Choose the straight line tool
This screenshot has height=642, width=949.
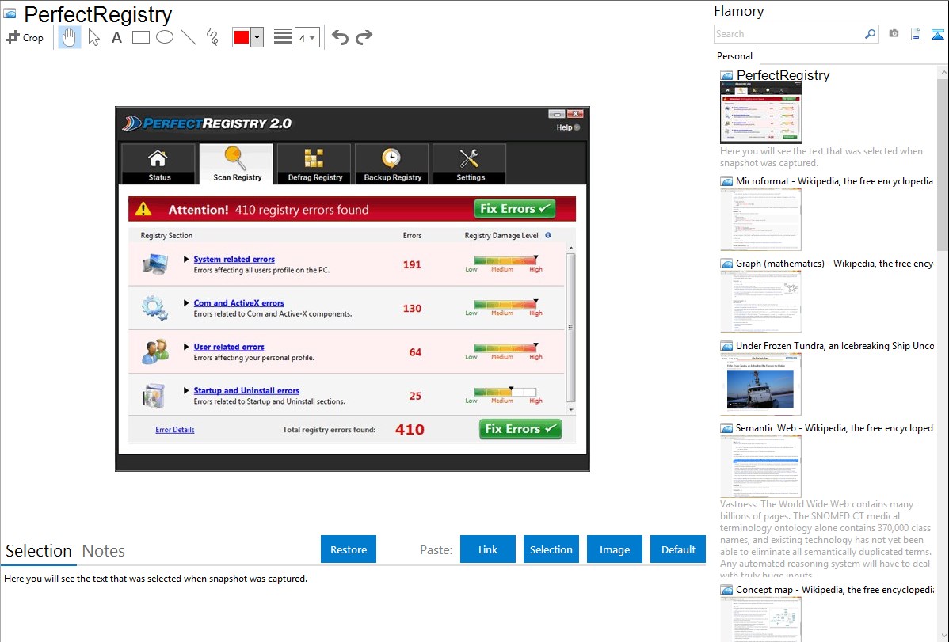click(189, 37)
